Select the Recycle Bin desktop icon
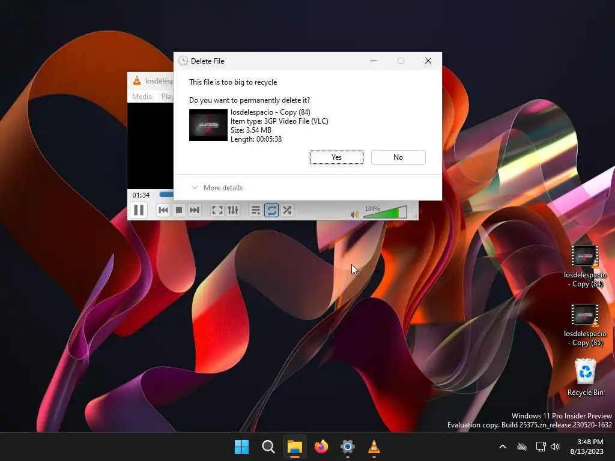The height and width of the screenshot is (461, 615). 585,377
